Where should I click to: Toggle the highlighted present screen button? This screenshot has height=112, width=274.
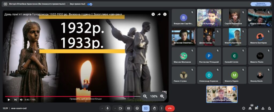pos(146,108)
